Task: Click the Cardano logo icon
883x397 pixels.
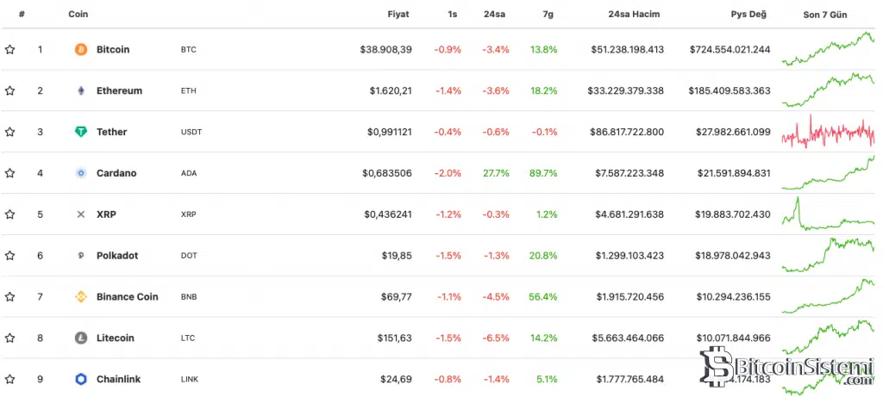Action: coord(81,173)
